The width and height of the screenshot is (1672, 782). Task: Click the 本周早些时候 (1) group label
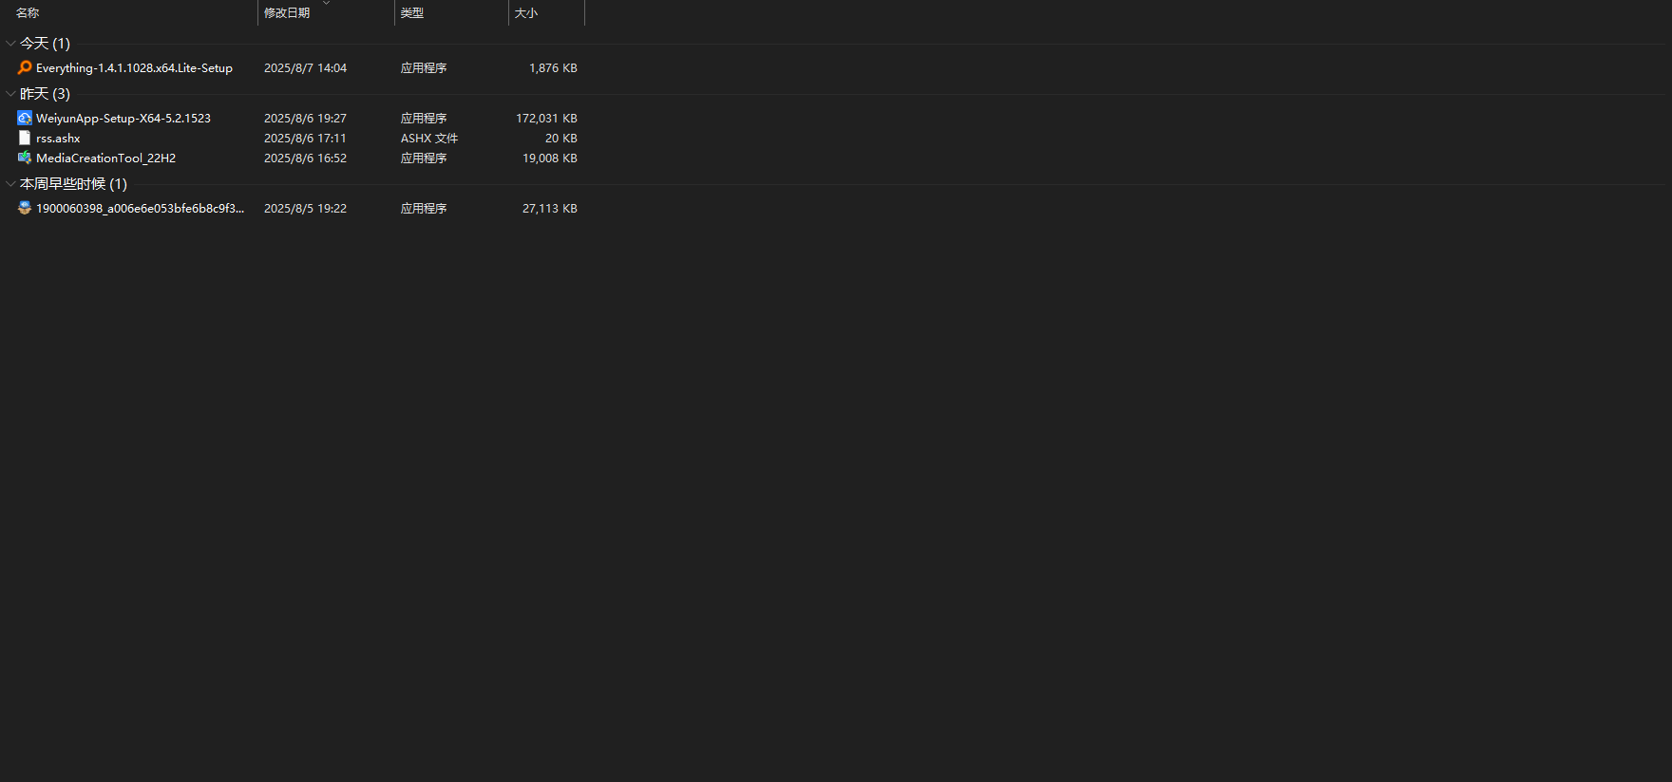73,184
